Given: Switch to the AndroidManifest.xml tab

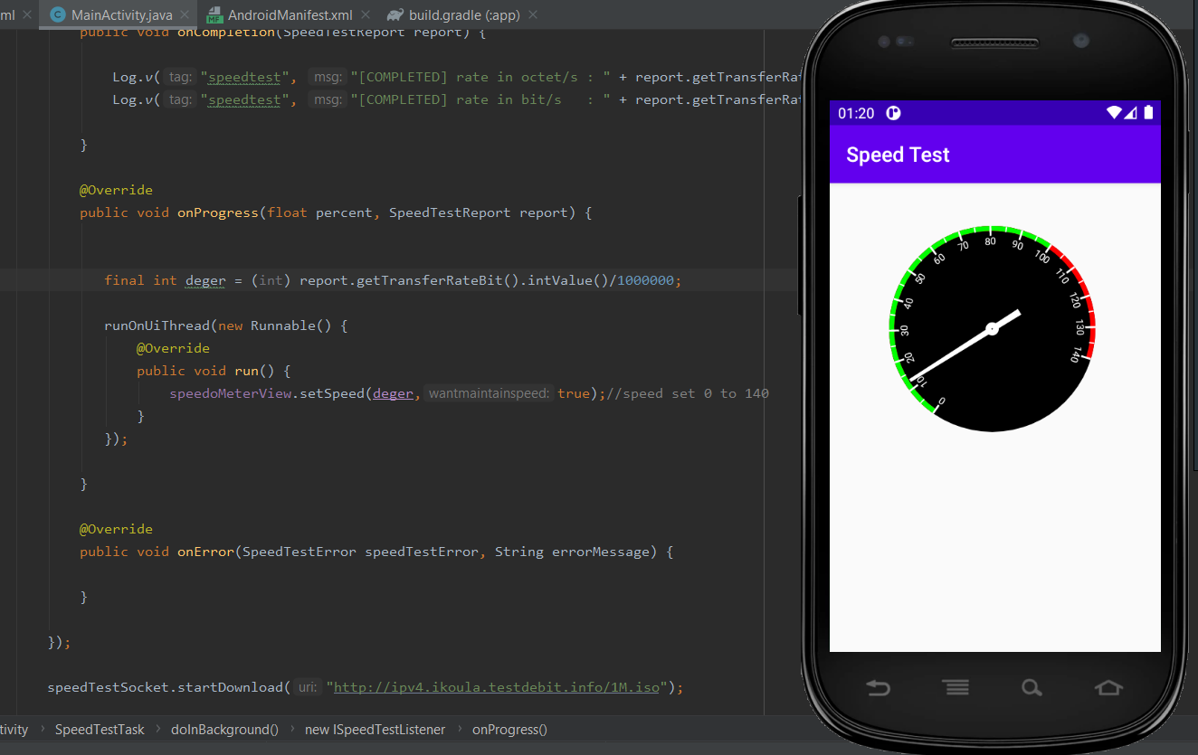Looking at the screenshot, I should pos(289,15).
